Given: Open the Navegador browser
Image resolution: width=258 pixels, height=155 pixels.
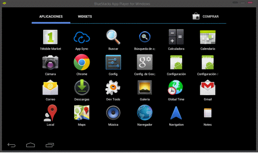Looking at the screenshot, I should [x=145, y=113].
